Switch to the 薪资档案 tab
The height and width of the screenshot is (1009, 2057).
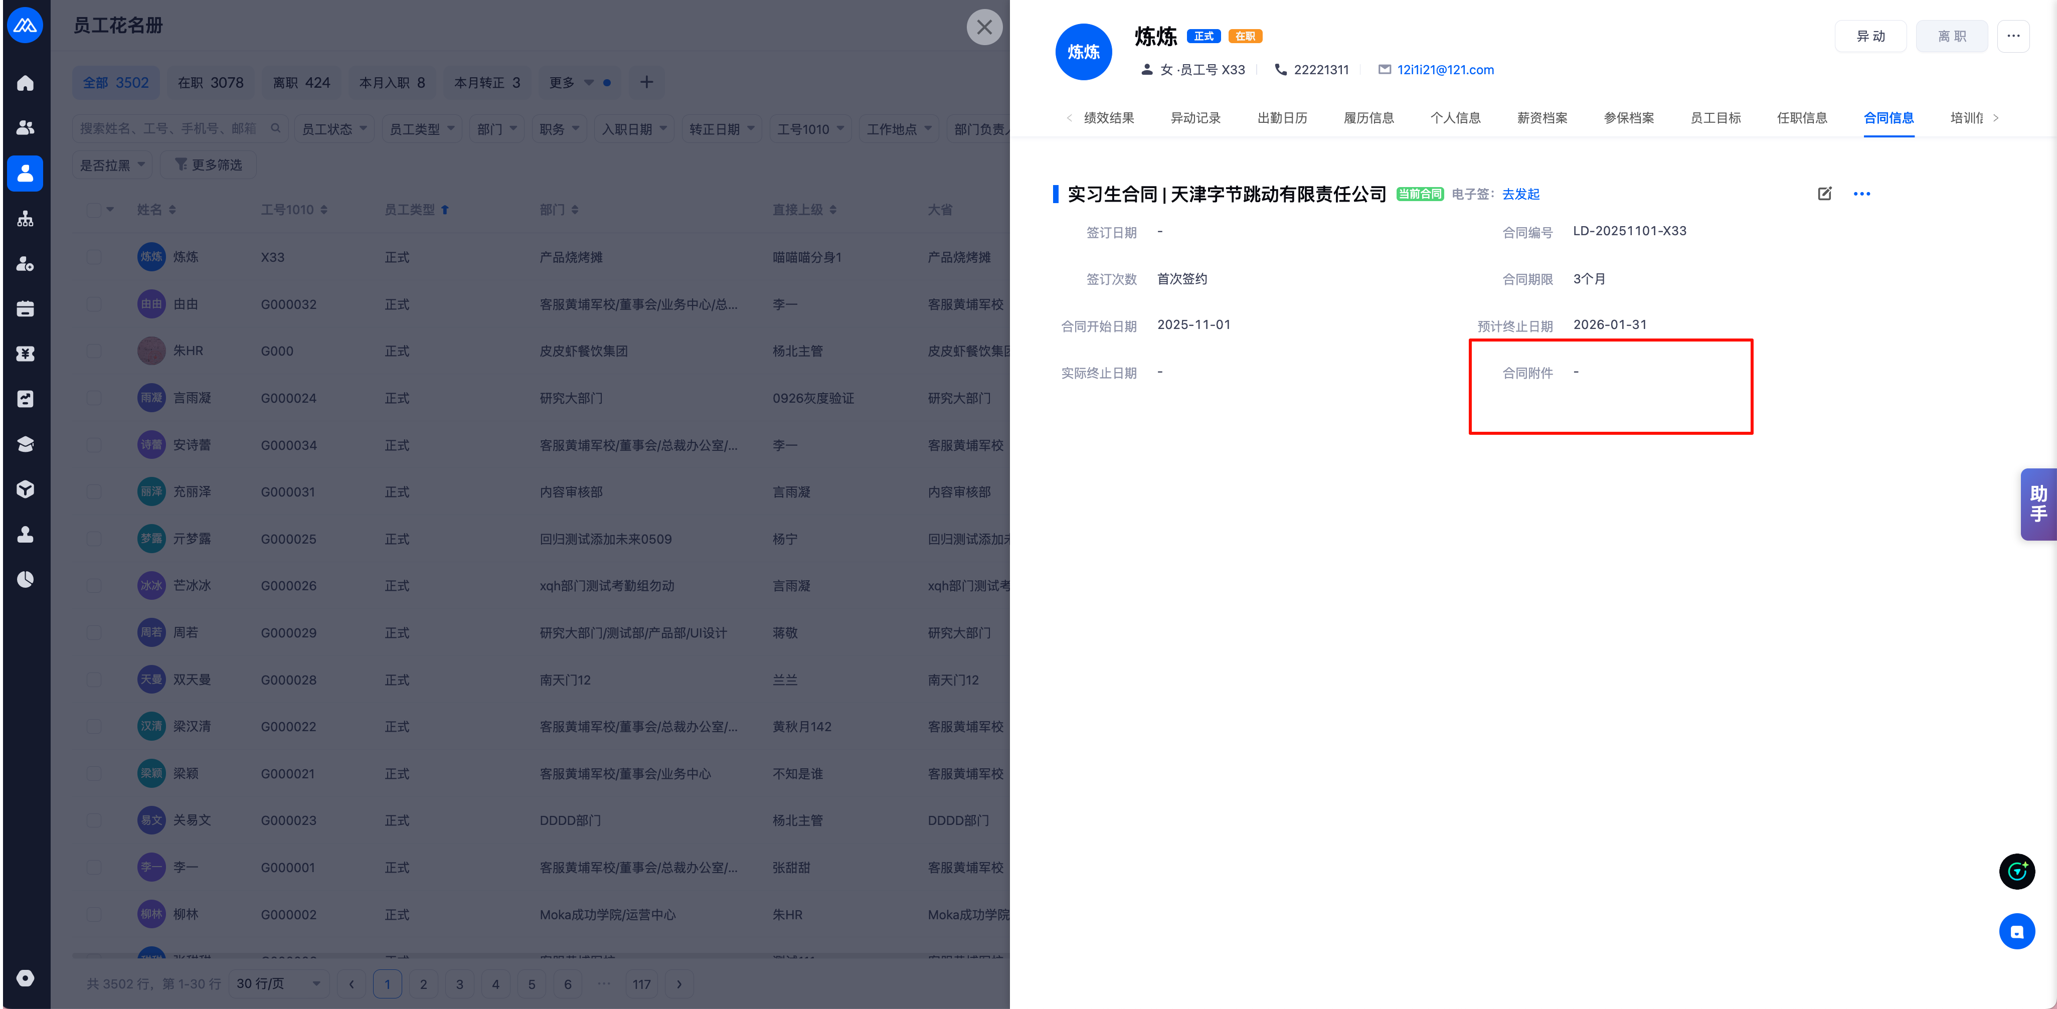(1541, 118)
